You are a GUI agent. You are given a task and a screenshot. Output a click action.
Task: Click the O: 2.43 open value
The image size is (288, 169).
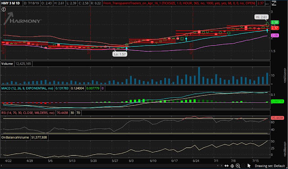(47, 3)
